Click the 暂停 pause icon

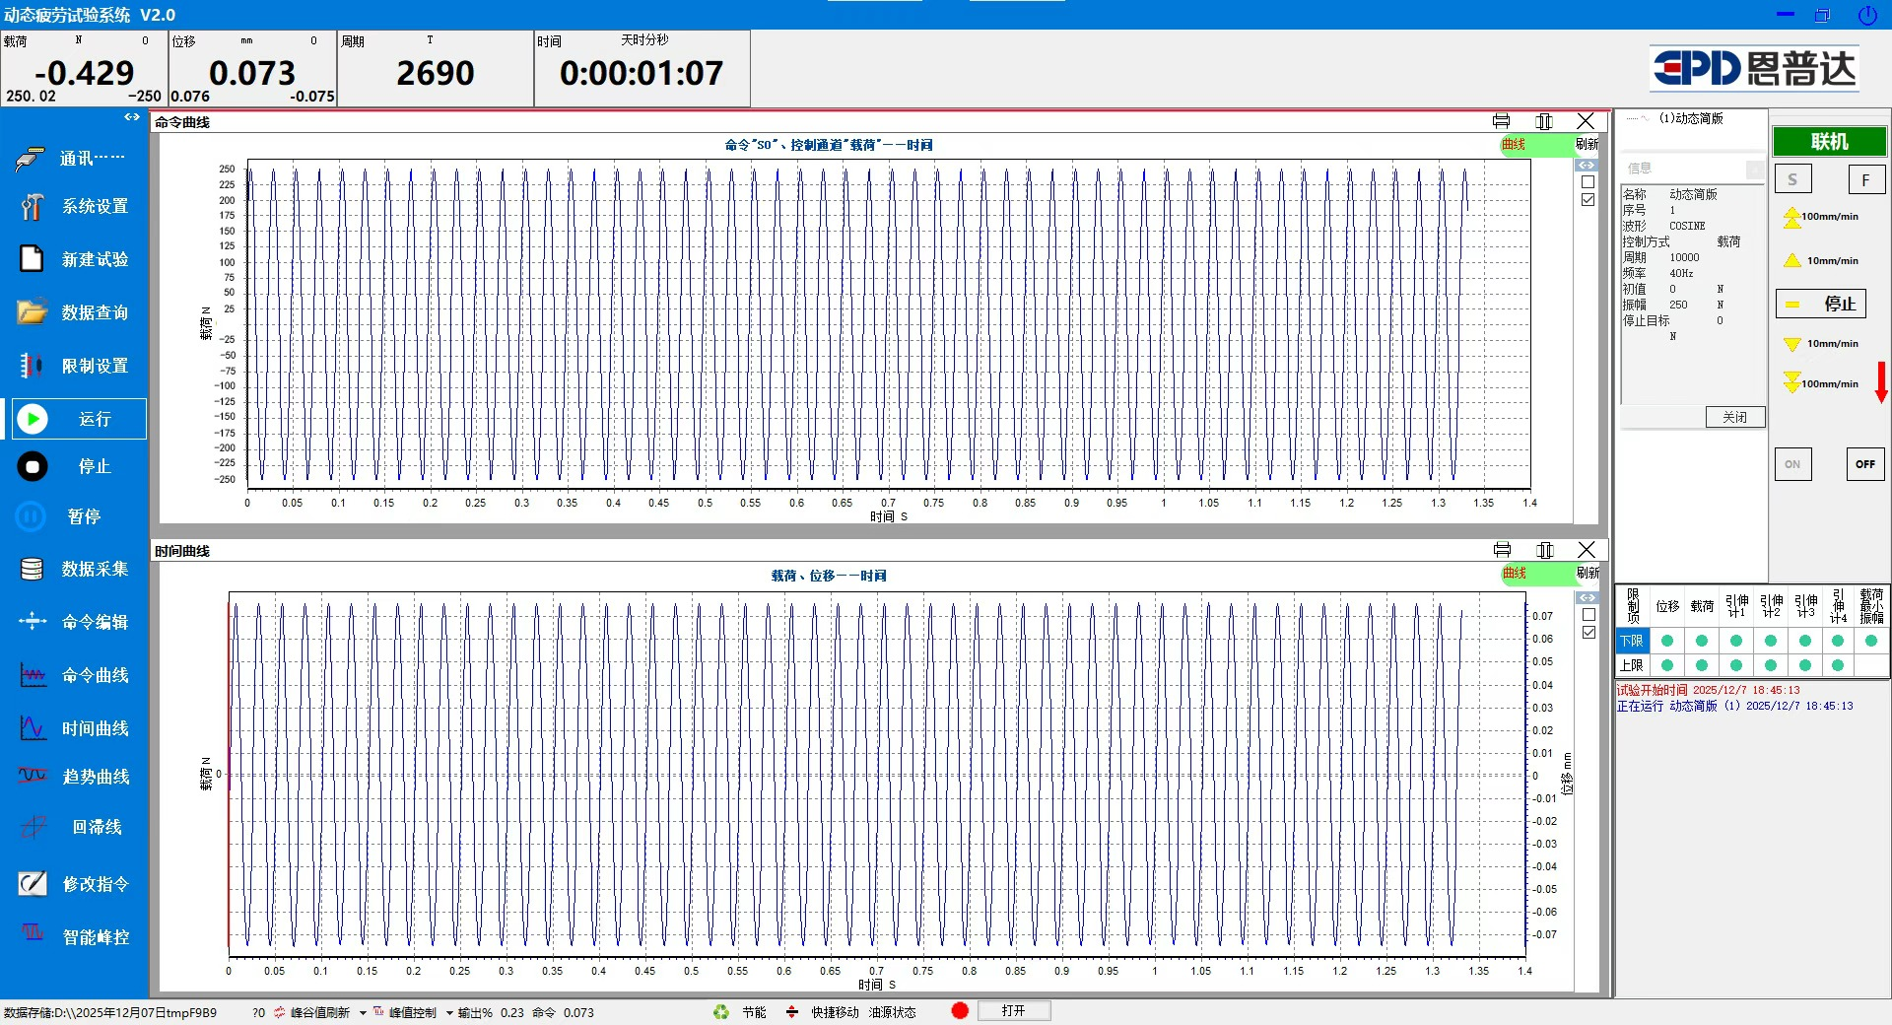pyautogui.click(x=32, y=516)
